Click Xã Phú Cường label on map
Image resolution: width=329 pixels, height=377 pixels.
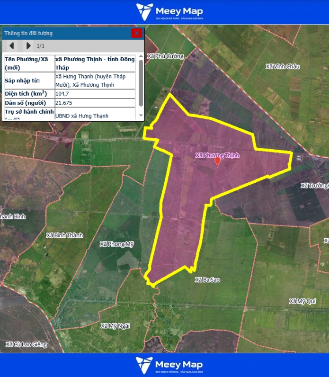coord(165,56)
